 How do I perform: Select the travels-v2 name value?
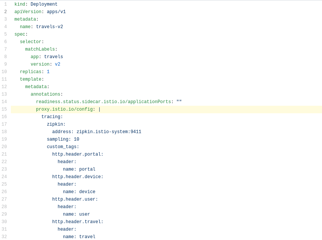(x=49, y=27)
